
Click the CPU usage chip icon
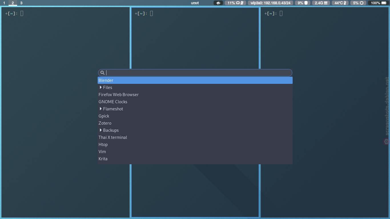pyautogui.click(x=306, y=3)
